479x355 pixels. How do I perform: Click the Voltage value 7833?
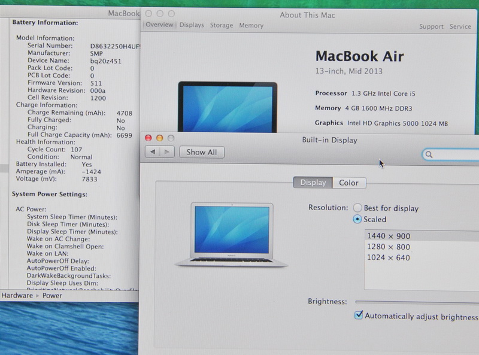tap(89, 179)
